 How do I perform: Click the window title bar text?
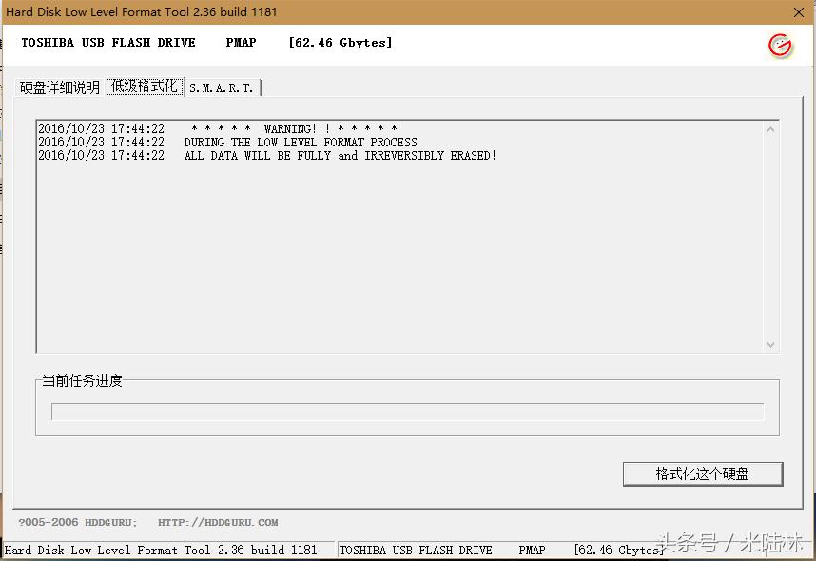coord(142,12)
